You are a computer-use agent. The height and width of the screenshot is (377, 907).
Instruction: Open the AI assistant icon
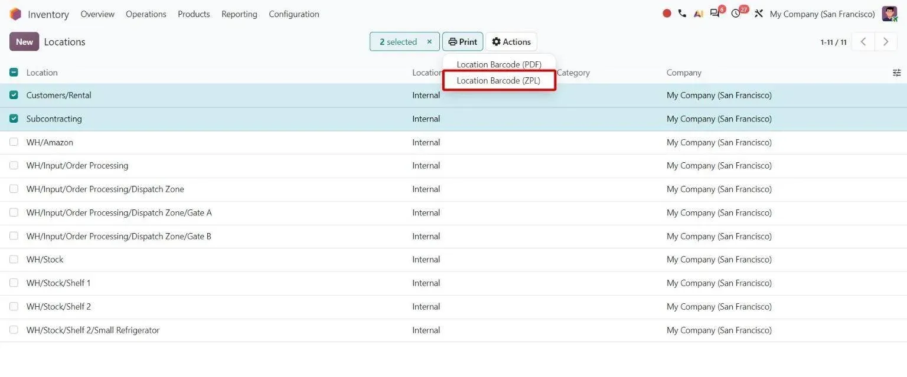tap(699, 14)
